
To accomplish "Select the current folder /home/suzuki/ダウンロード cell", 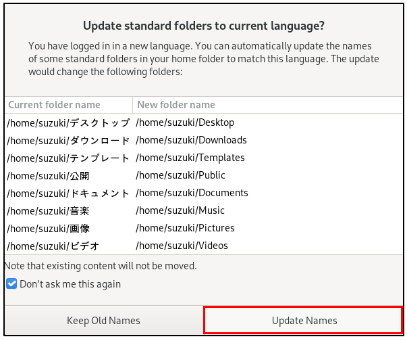I will 68,140.
